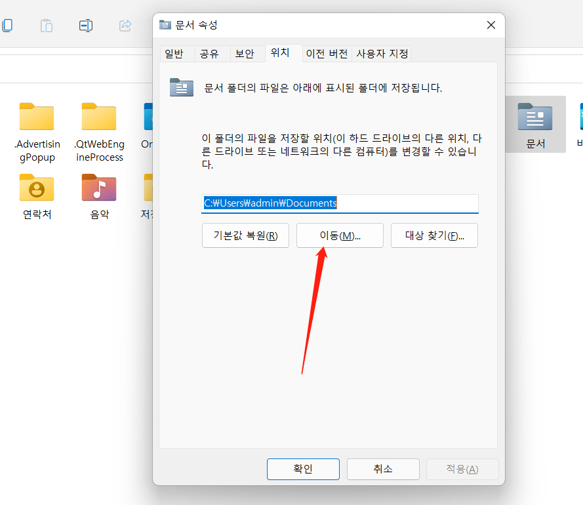Click the Share icon in toolbar
This screenshot has width=583, height=505.
click(125, 25)
